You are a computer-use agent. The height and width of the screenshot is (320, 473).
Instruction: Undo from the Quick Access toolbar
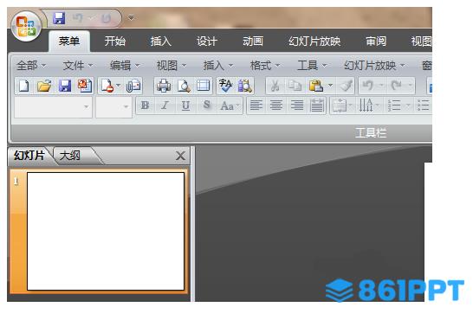77,18
